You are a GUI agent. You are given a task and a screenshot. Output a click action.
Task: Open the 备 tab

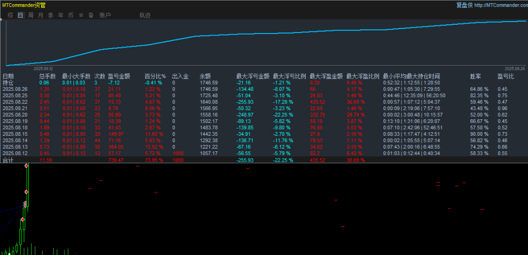click(x=91, y=15)
